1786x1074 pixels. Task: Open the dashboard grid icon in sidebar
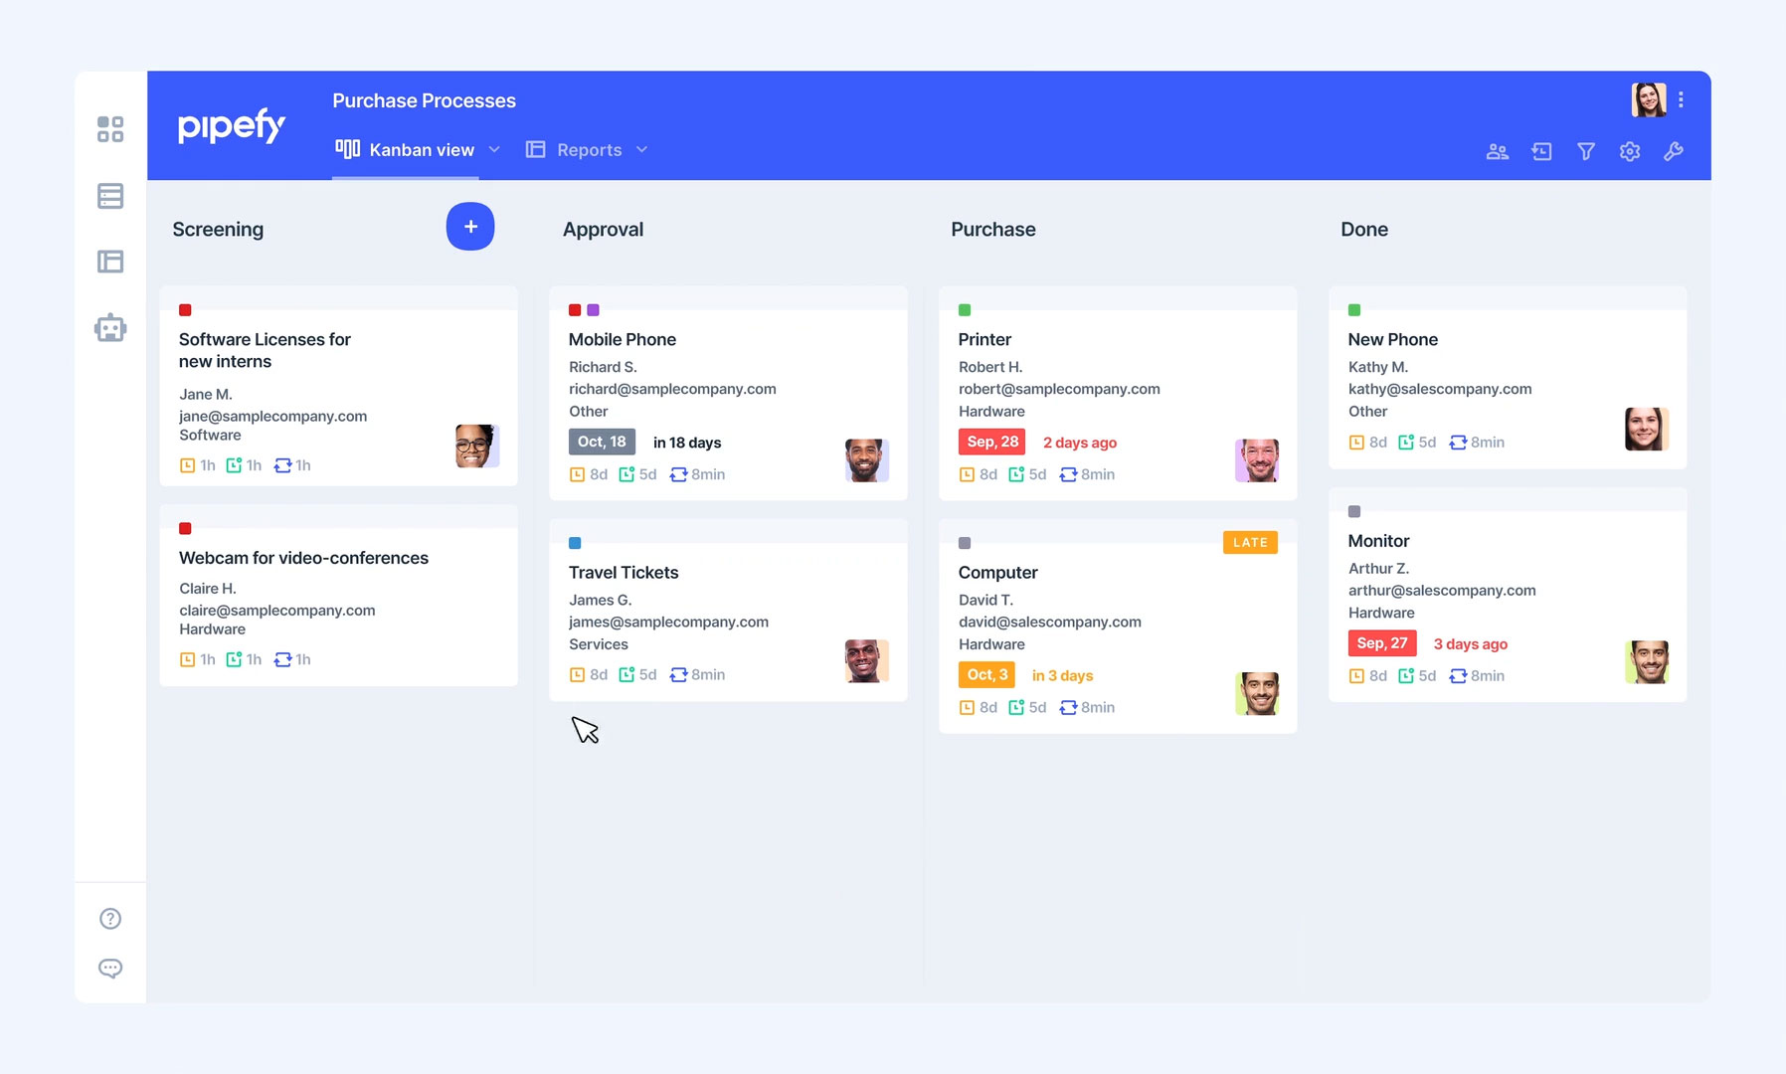coord(110,129)
